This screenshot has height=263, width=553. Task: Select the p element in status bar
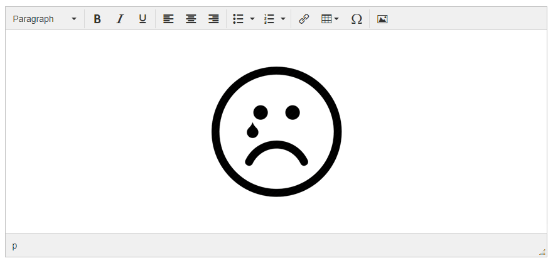click(x=15, y=245)
